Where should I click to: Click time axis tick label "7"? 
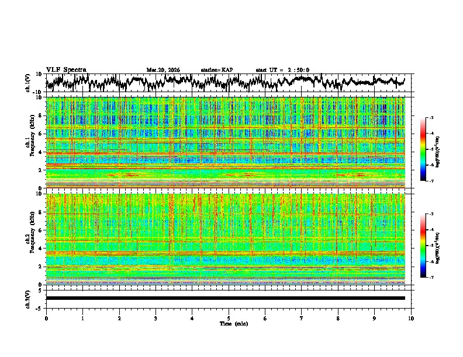tap(302, 318)
